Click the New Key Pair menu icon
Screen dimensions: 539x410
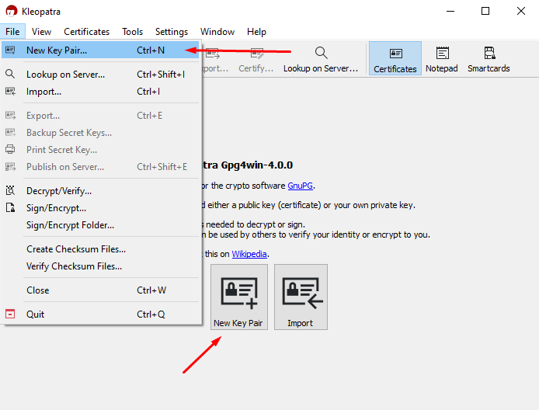[x=10, y=50]
